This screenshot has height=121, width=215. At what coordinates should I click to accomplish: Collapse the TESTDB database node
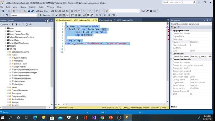click(5, 49)
